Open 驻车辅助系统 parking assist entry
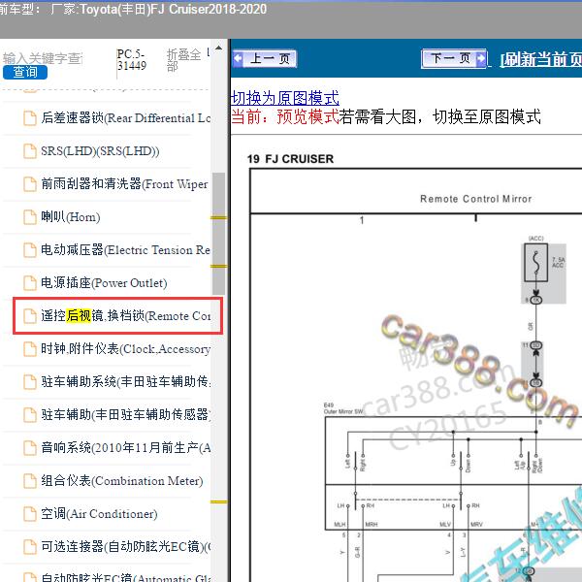The width and height of the screenshot is (582, 582). click(126, 381)
